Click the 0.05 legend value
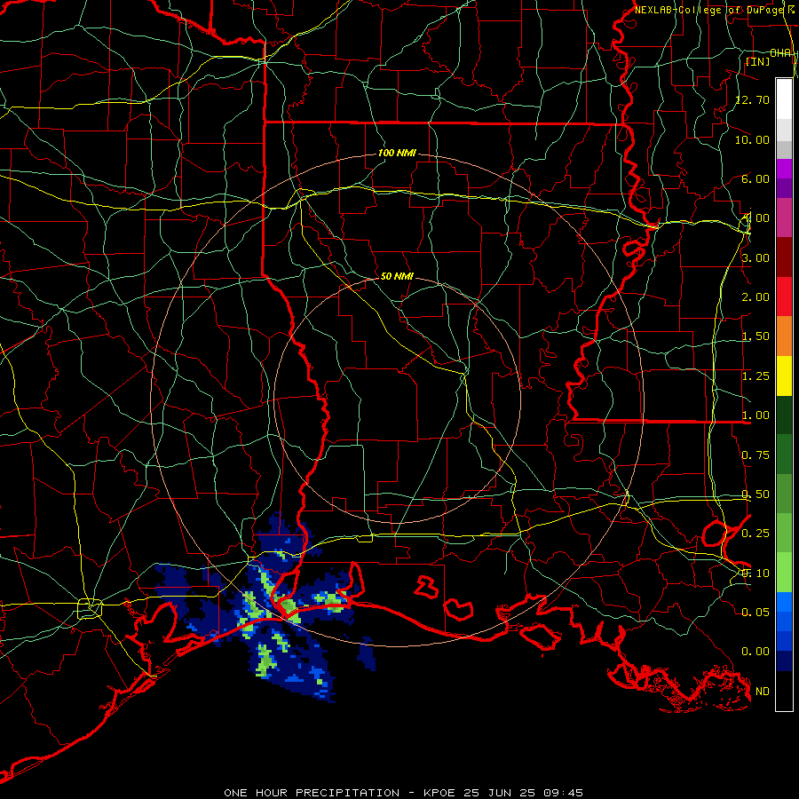The height and width of the screenshot is (799, 799). tap(755, 612)
